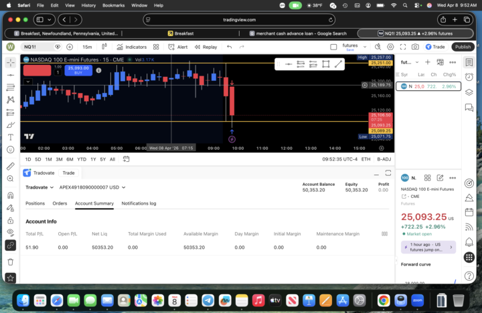
Task: Select the 1D date range
Action: click(28, 159)
